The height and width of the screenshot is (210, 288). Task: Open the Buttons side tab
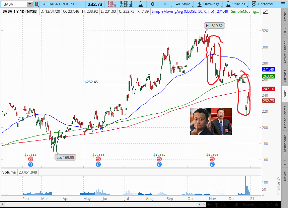(285, 76)
